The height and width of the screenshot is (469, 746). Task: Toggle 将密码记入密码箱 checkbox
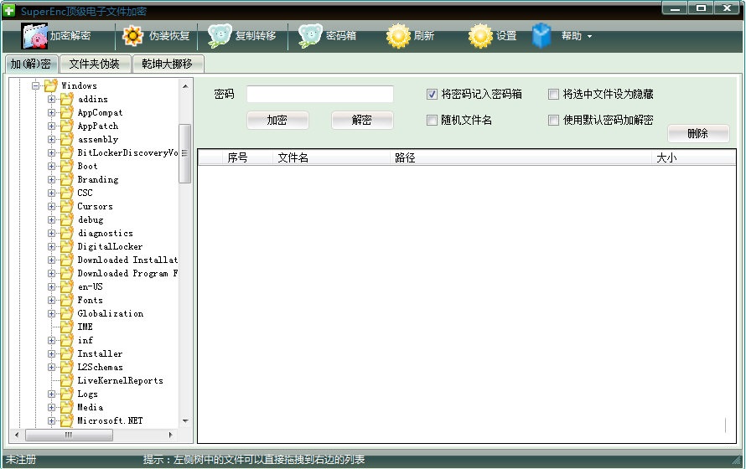(433, 95)
